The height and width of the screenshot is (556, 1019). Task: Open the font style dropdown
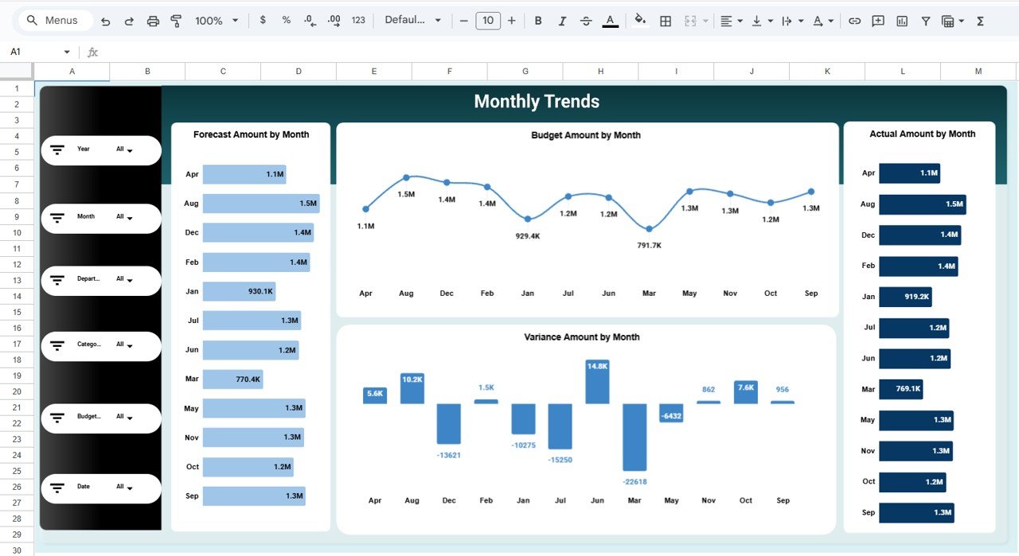pyautogui.click(x=412, y=20)
